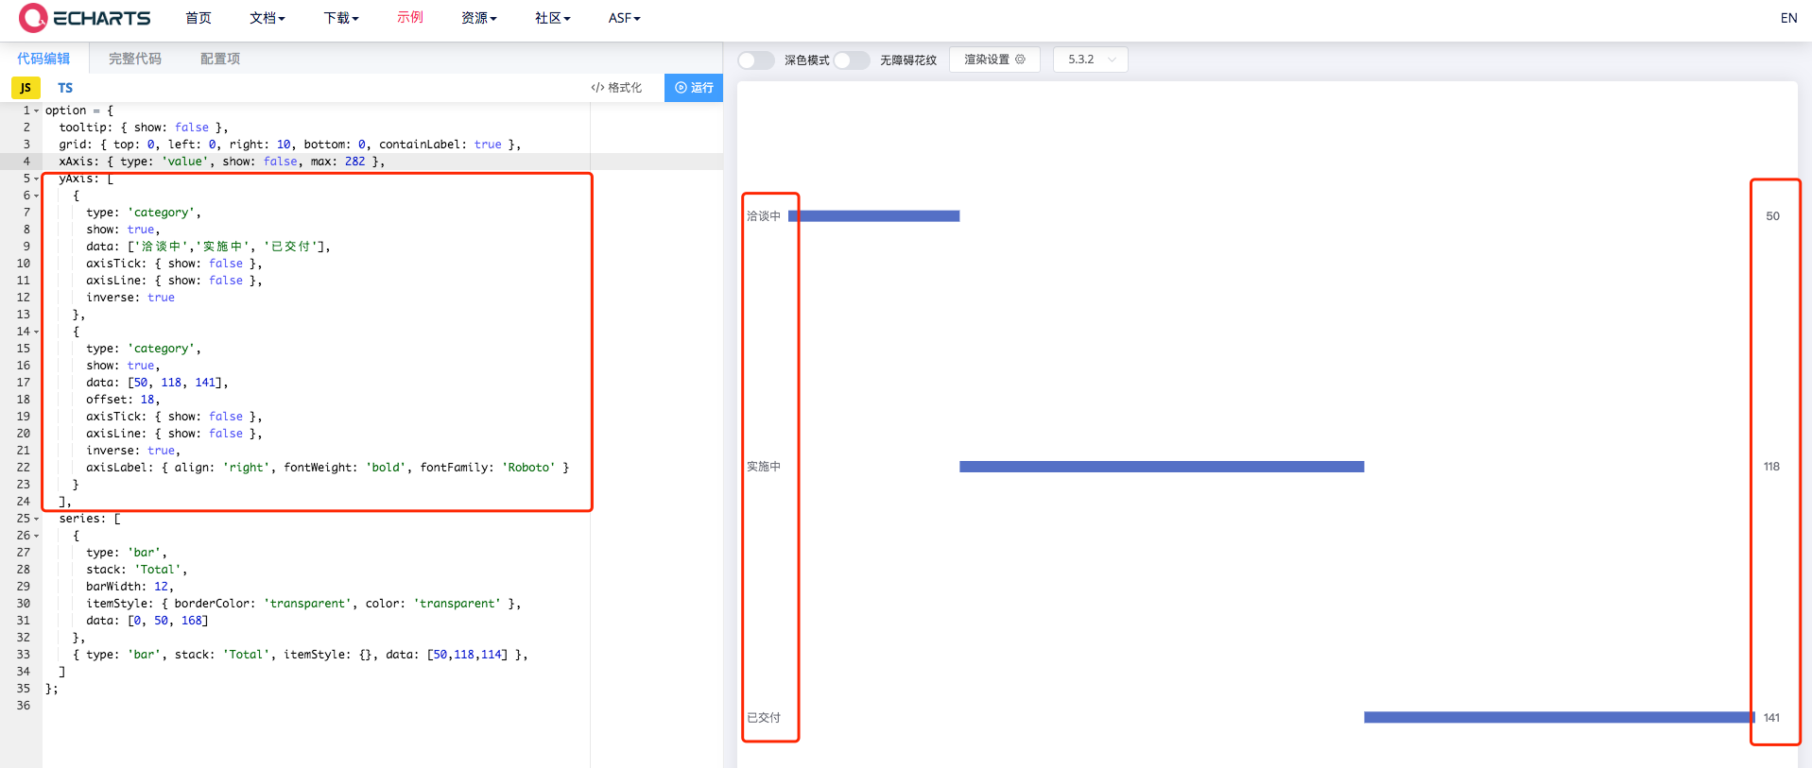Click the 已交付 axis label

[764, 718]
